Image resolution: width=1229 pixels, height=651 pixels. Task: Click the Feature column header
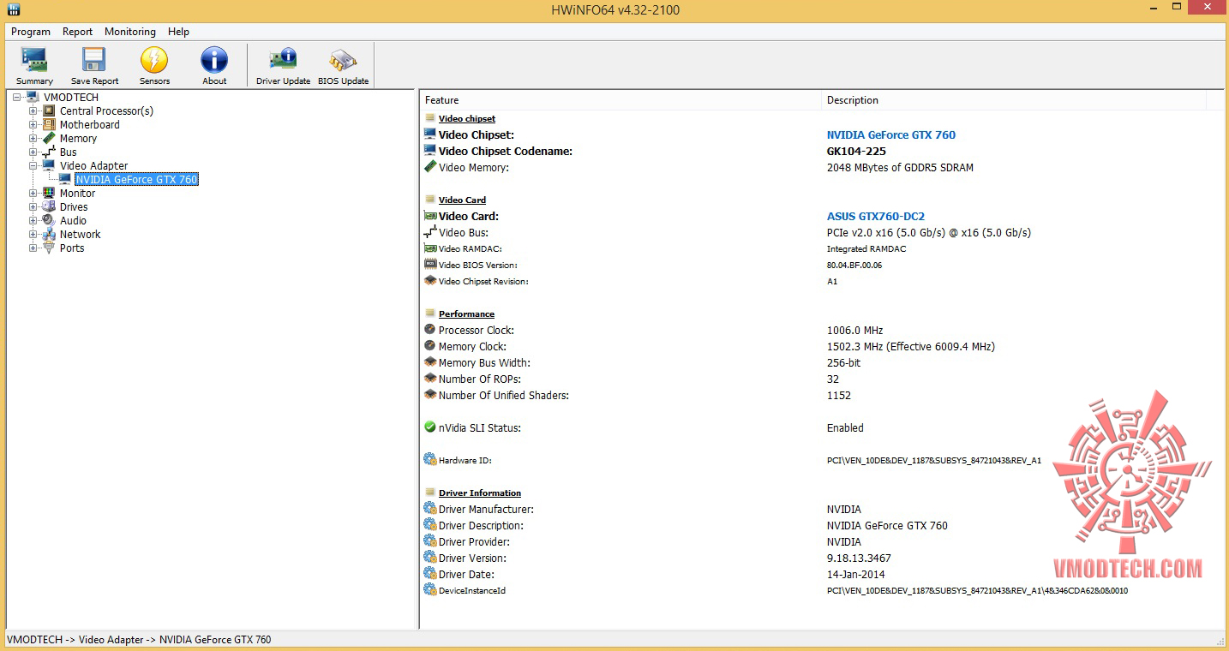point(620,100)
